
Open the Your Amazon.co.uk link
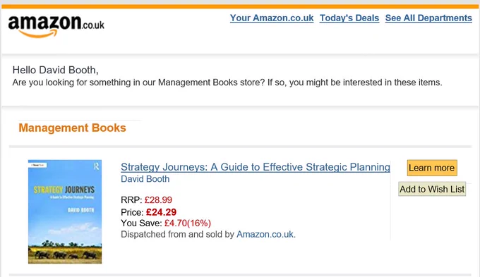coord(272,18)
